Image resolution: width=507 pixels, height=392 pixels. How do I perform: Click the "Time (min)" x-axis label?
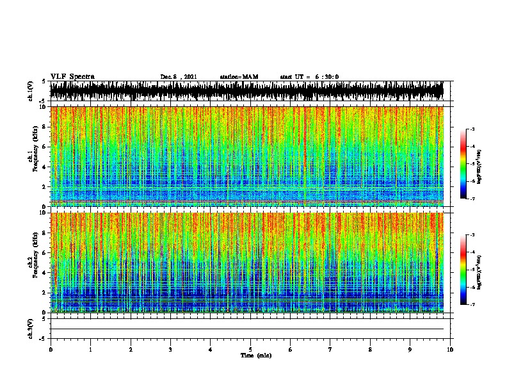coord(256,355)
